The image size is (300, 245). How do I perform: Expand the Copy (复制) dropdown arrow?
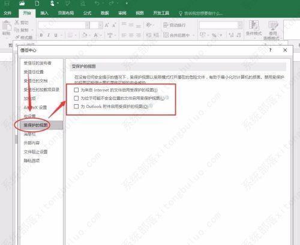(x=32, y=30)
